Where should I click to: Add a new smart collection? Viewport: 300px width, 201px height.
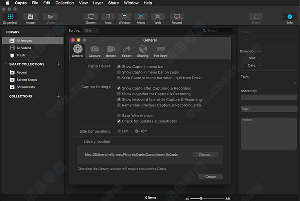[x=58, y=64]
